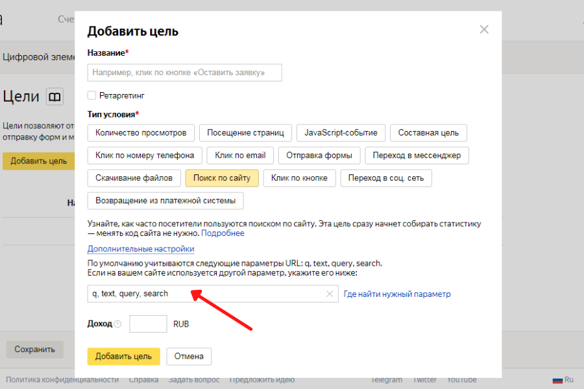Image resolution: width=584 pixels, height=389 pixels.
Task: Expand Дополнительные настройки section
Action: pos(141,249)
